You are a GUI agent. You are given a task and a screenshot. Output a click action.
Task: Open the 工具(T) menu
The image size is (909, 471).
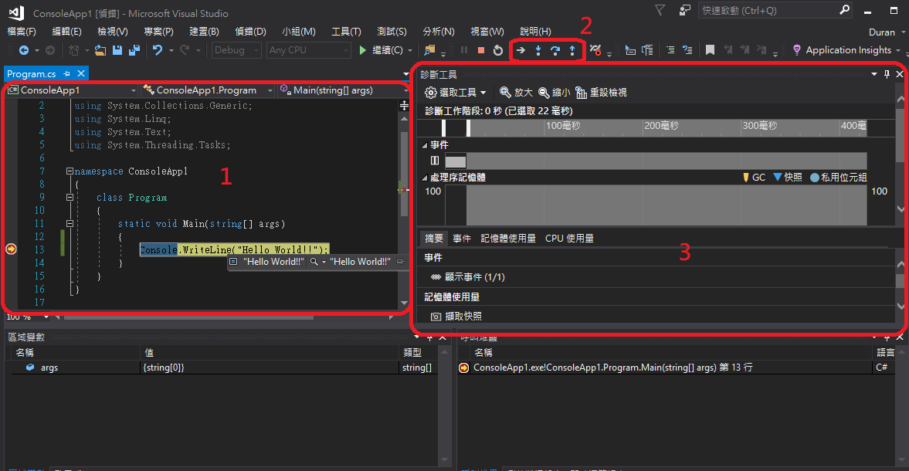346,32
